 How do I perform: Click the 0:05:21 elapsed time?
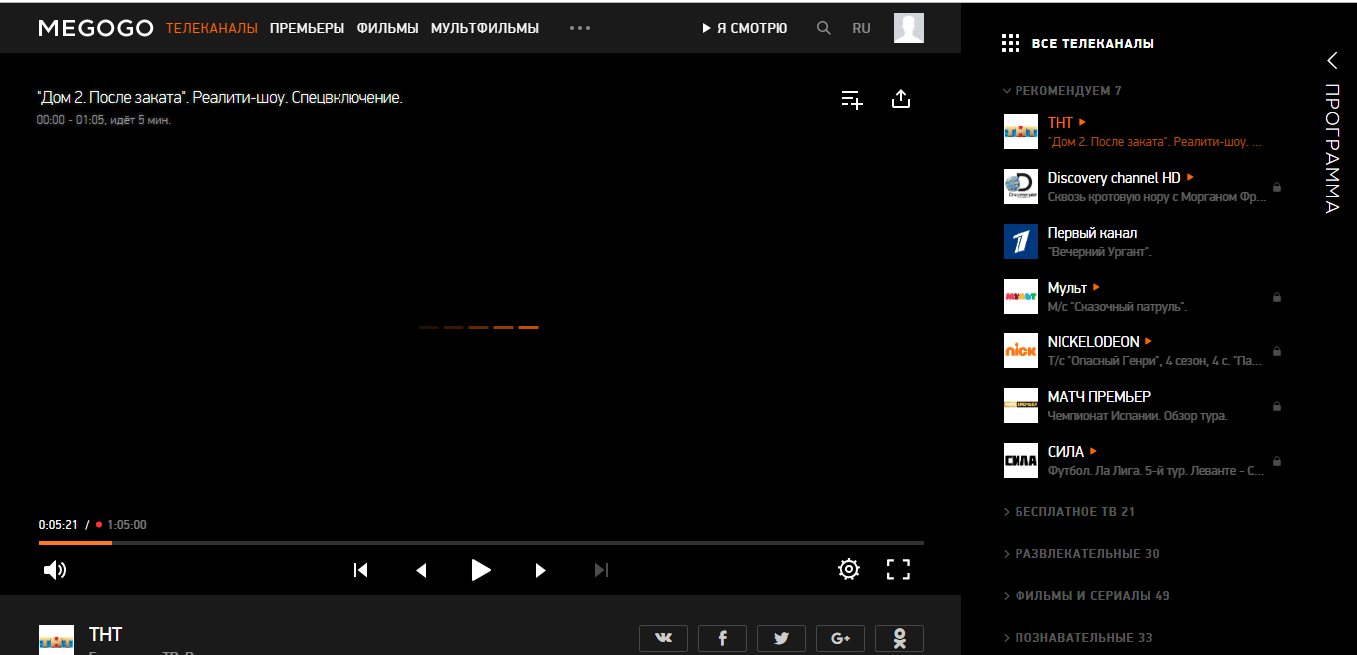tap(58, 525)
